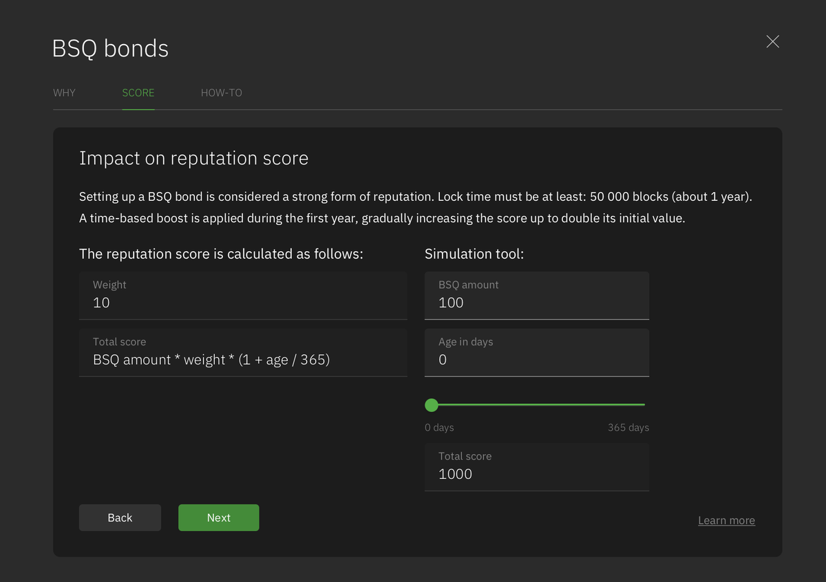Screen dimensions: 826x582
Task: Click the simulated Total score result 1000
Action: pos(536,474)
